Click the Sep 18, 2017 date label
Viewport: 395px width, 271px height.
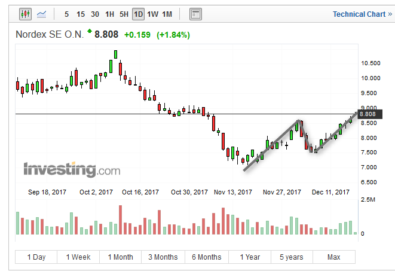coord(47,192)
